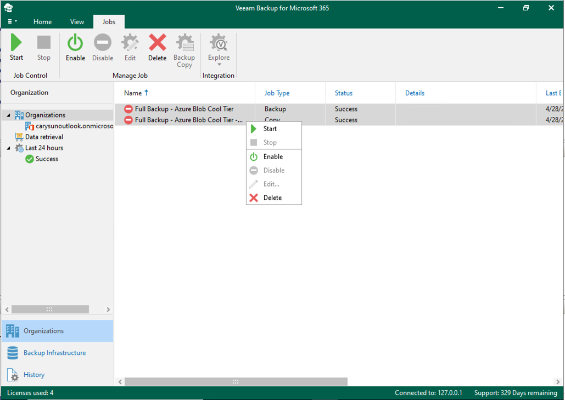
Task: Open the History navigation pane
Action: 58,375
